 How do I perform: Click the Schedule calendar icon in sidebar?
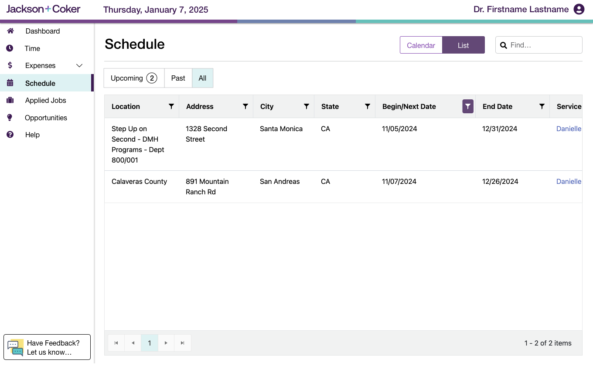point(10,83)
